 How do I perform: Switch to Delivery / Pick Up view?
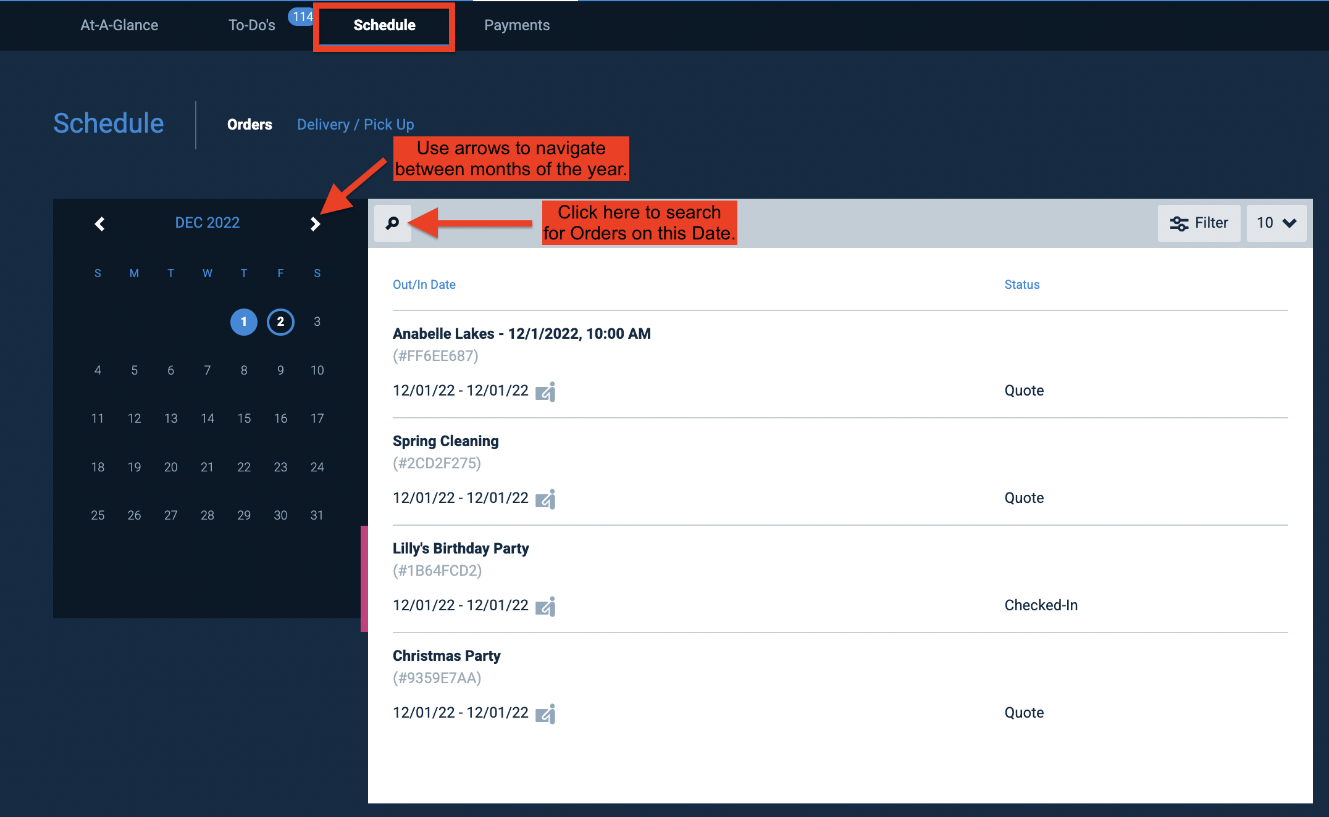[x=356, y=125]
